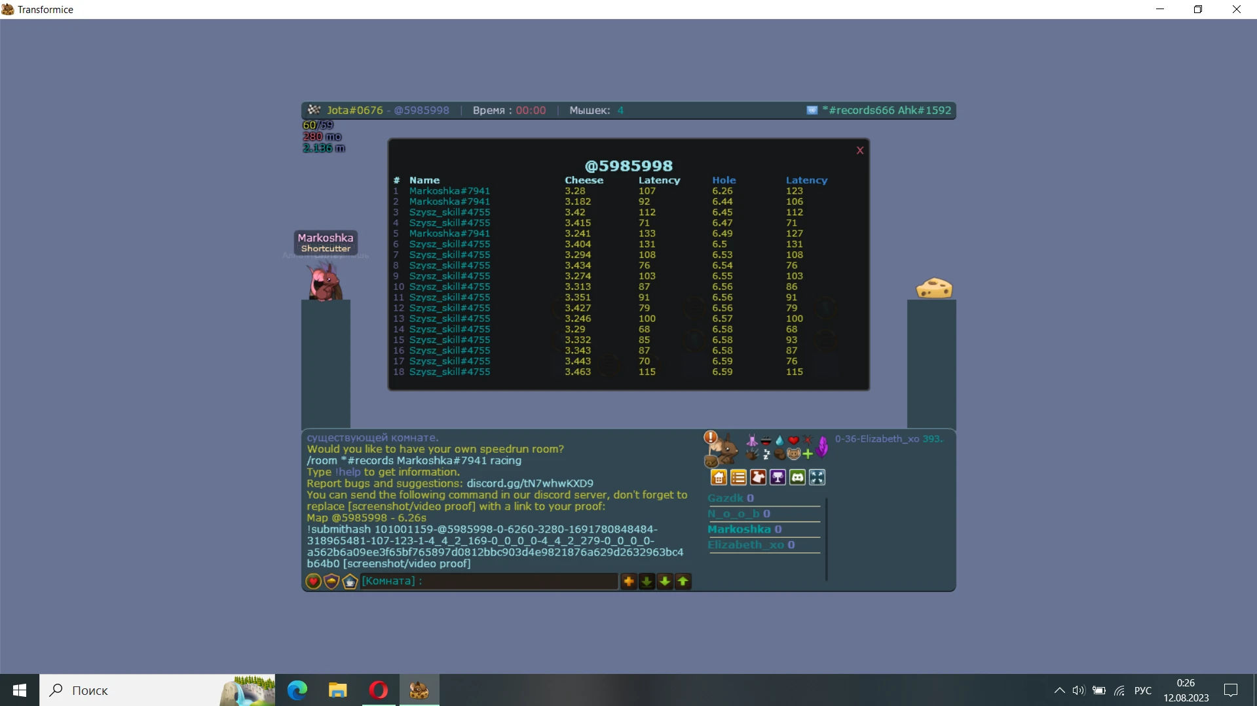Use the brown facepalm emote icon
1257x706 pixels.
(779, 454)
